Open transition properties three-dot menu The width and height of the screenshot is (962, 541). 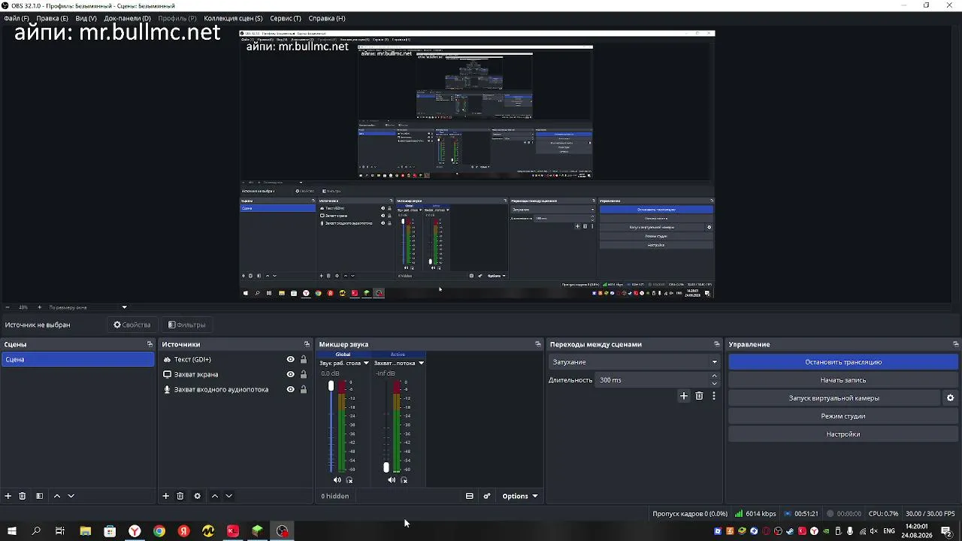[714, 396]
